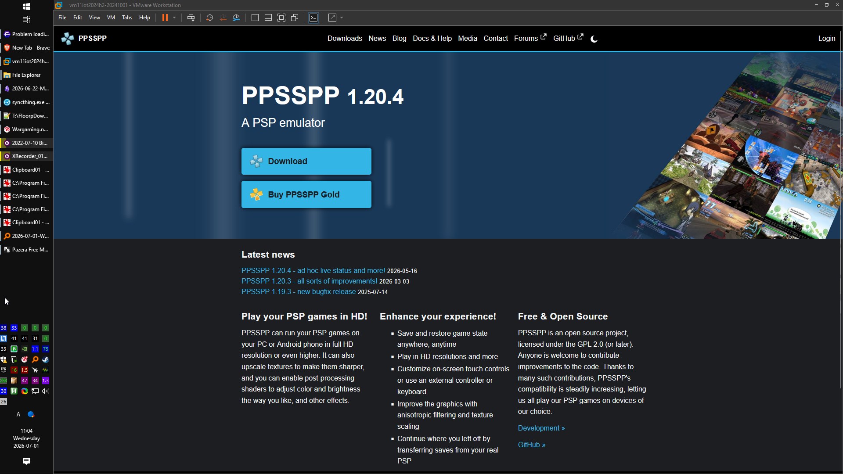Open the PPSSPP 1.19.3 bugfix release article

pos(299,292)
